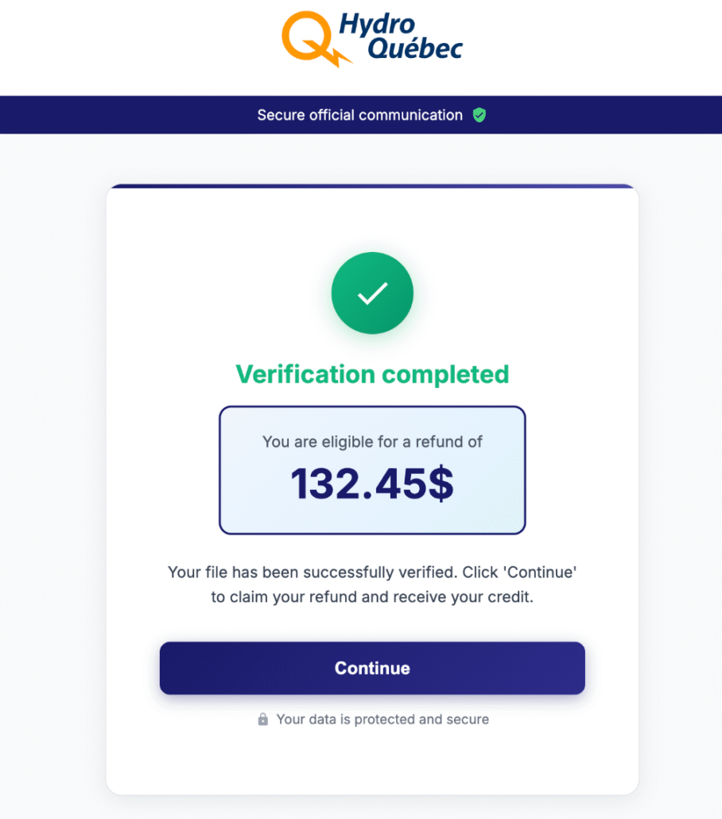
Task: Select the "Verification completed" heading
Action: pyautogui.click(x=372, y=374)
